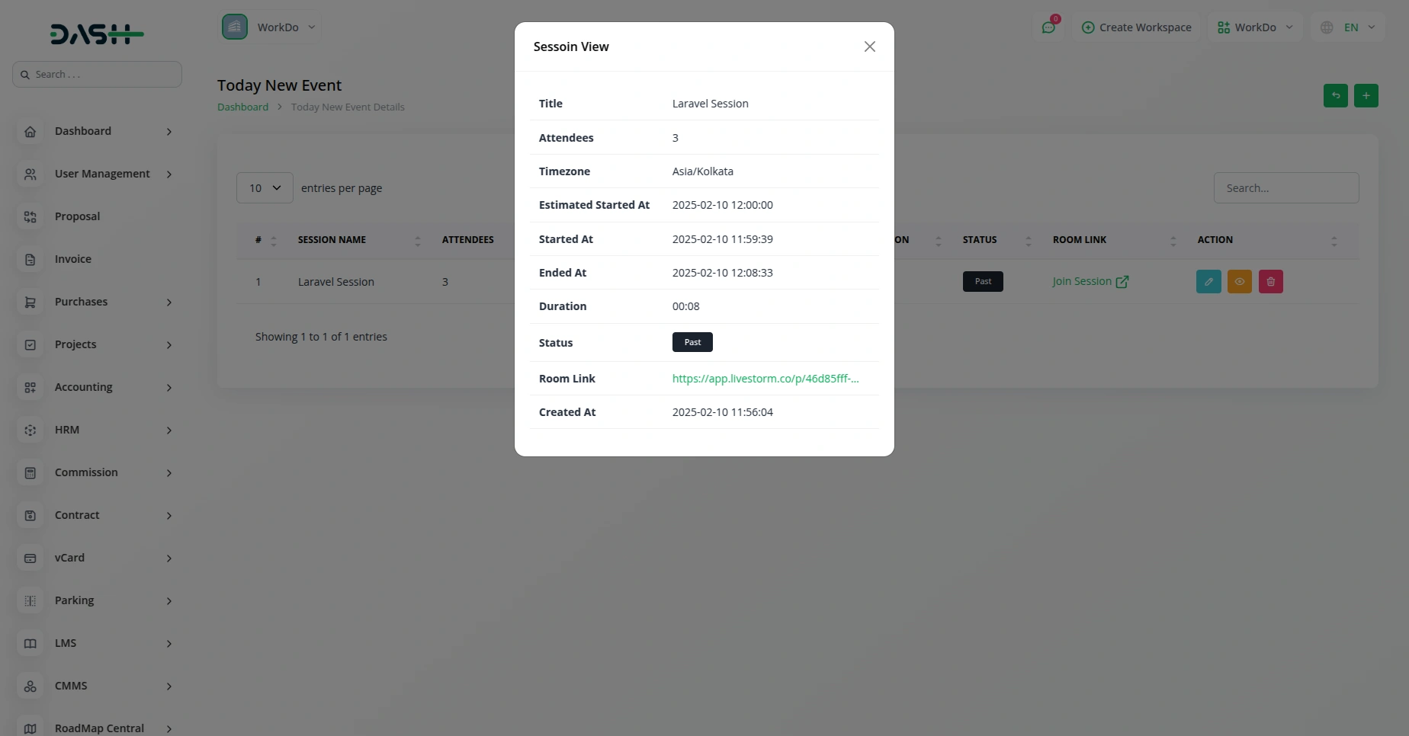Click the Create Workspace button

[1136, 27]
